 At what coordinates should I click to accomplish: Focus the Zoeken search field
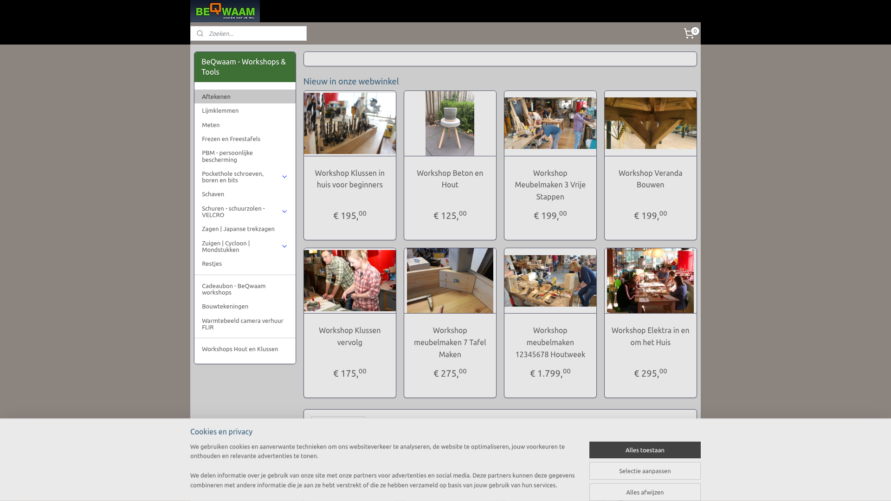[248, 33]
